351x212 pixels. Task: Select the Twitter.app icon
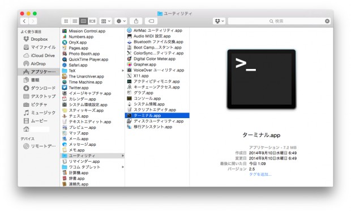point(65,88)
